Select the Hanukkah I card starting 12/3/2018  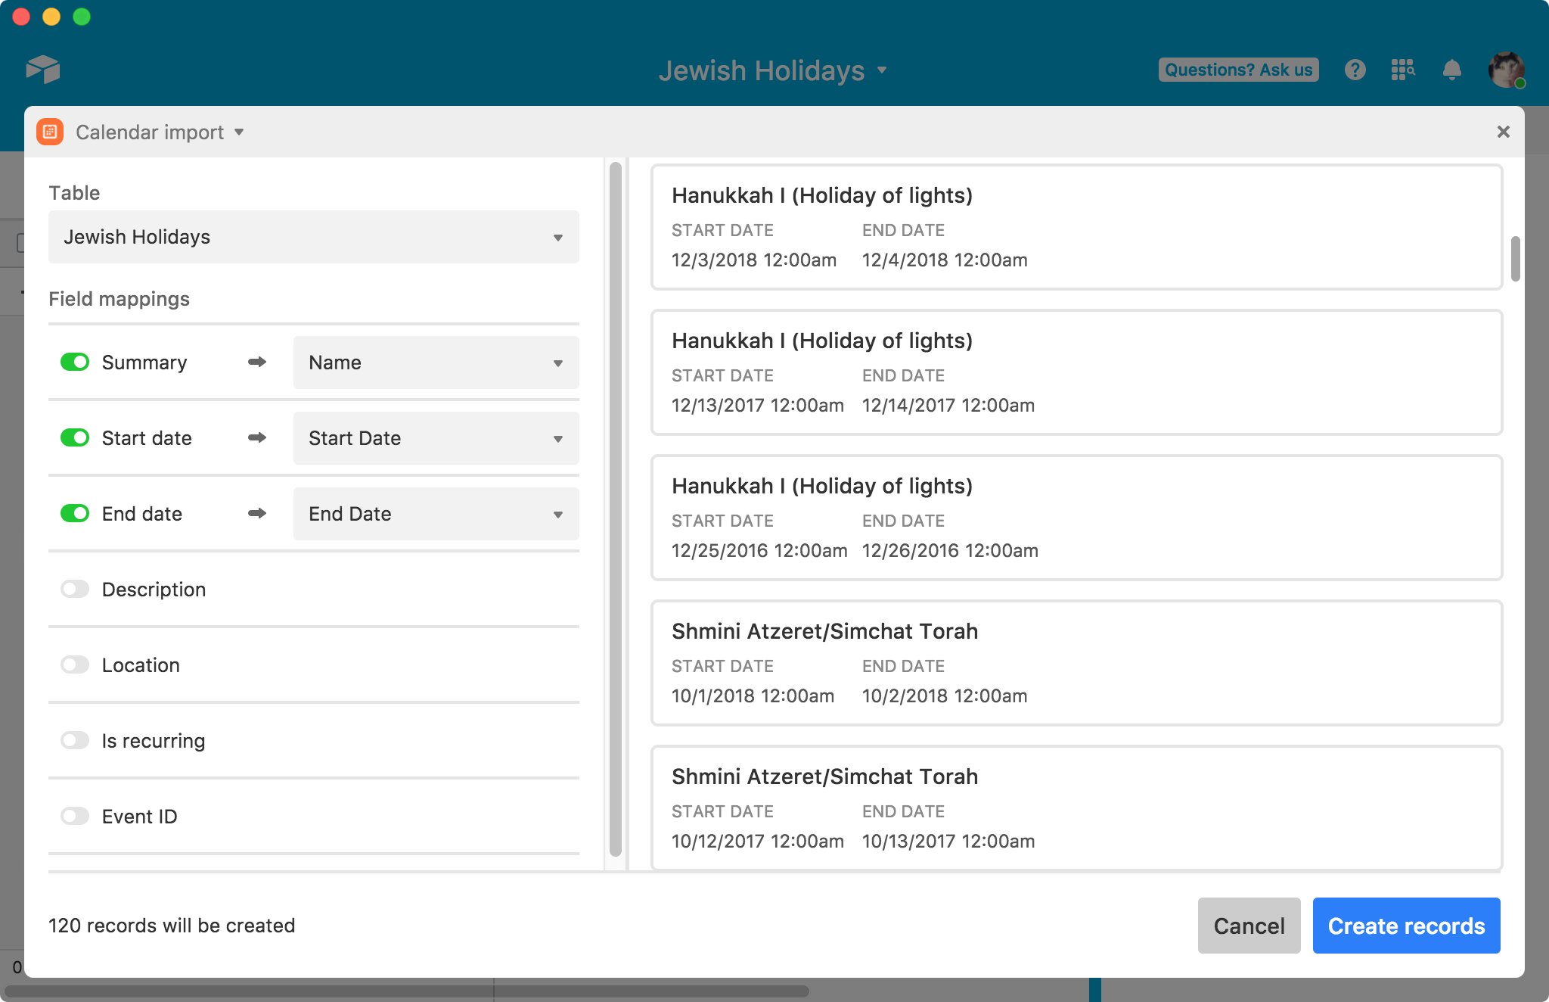point(1076,227)
